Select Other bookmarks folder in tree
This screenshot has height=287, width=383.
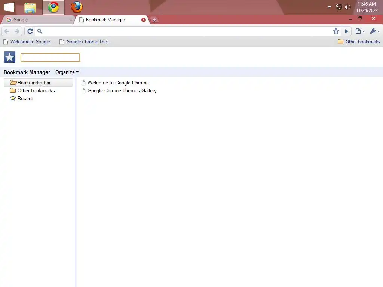click(x=33, y=90)
